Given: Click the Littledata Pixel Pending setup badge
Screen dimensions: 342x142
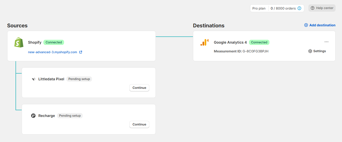Looking at the screenshot, I should [x=79, y=79].
